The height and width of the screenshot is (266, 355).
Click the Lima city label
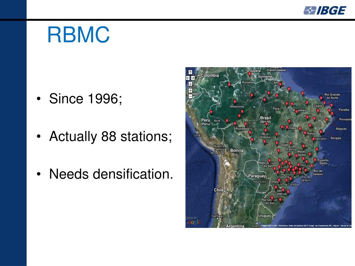pos(197,135)
